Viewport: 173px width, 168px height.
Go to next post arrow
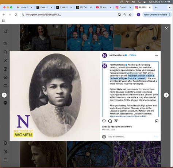tap(166, 95)
